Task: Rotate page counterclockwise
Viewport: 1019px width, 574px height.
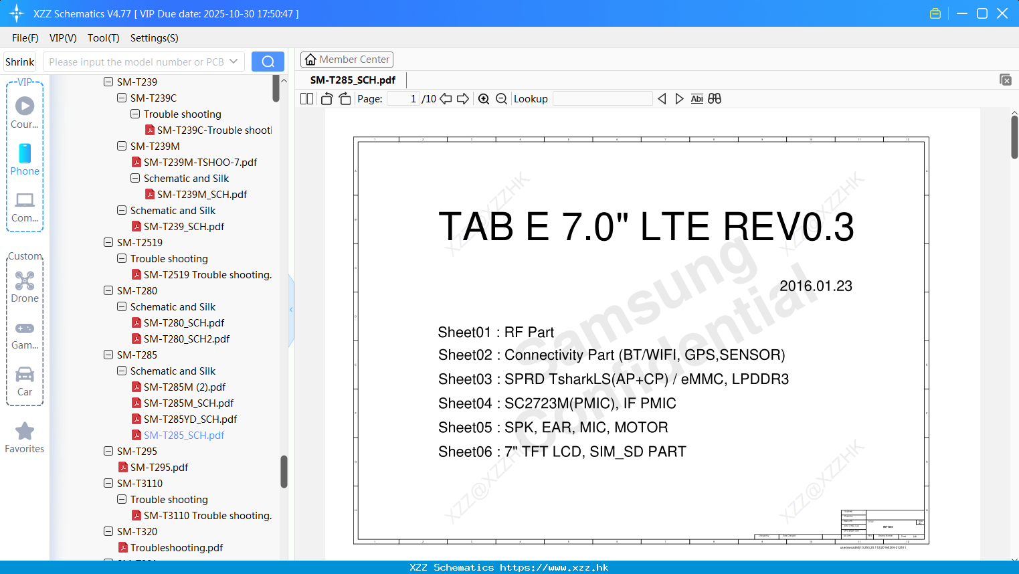Action: pyautogui.click(x=327, y=98)
